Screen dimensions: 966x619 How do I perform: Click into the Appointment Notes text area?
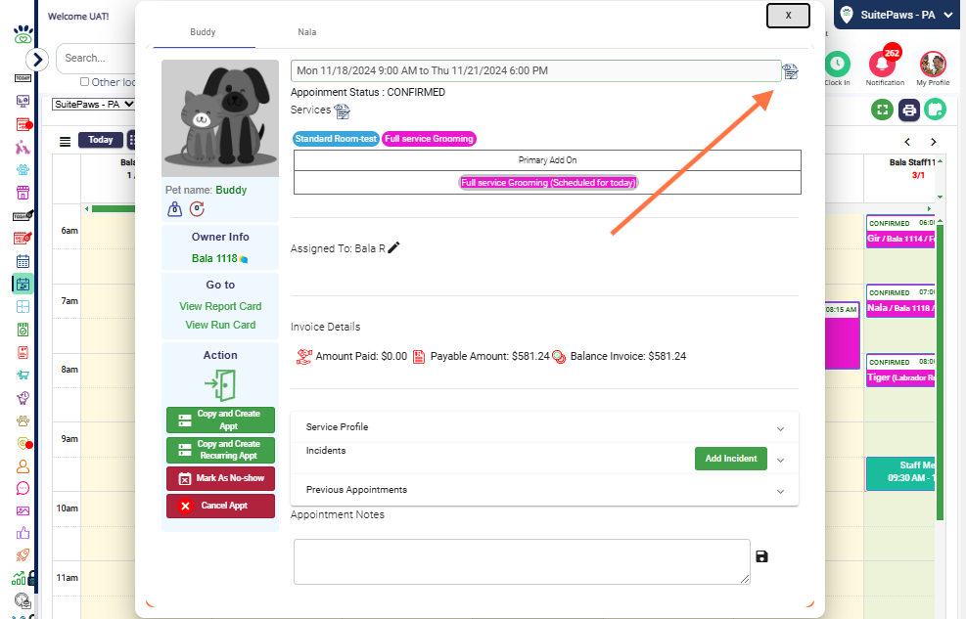pos(522,561)
